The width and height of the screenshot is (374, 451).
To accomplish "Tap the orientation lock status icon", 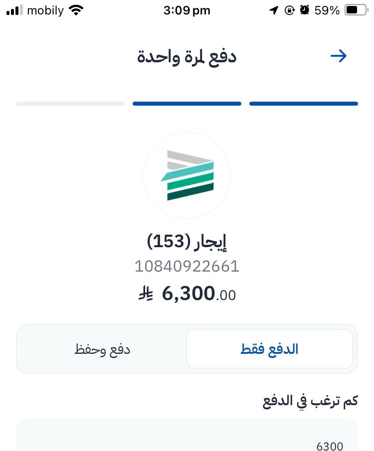I will [x=289, y=10].
